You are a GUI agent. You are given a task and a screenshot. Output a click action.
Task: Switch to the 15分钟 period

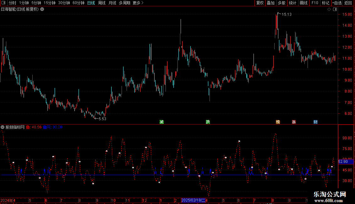(50, 3)
